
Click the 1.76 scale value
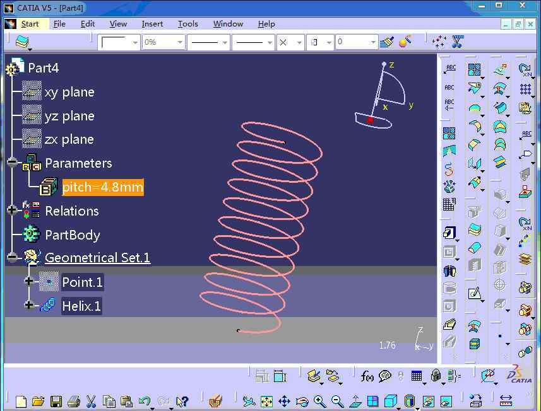pyautogui.click(x=387, y=345)
